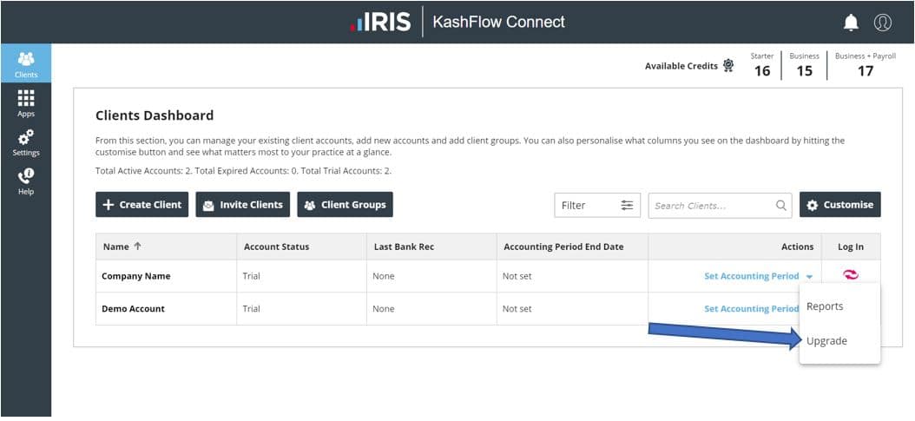Select Upgrade from the actions menu
The image size is (915, 421).
point(826,341)
